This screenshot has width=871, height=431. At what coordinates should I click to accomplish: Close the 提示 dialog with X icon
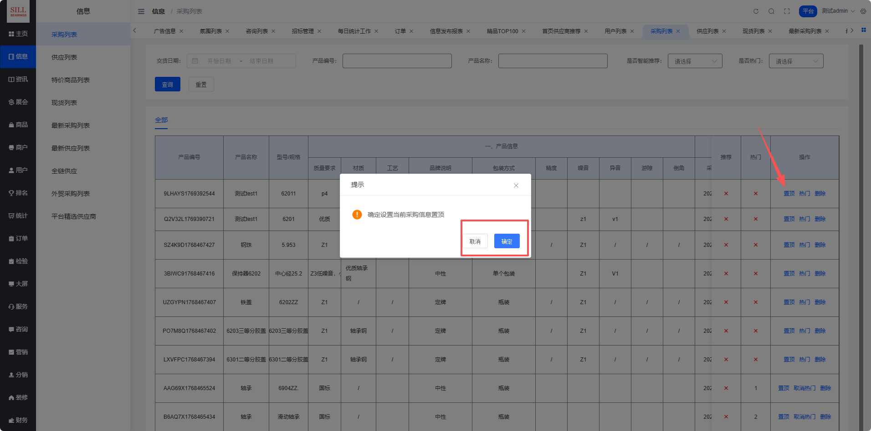tap(516, 185)
